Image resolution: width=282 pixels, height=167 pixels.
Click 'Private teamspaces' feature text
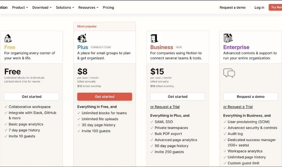(171, 128)
